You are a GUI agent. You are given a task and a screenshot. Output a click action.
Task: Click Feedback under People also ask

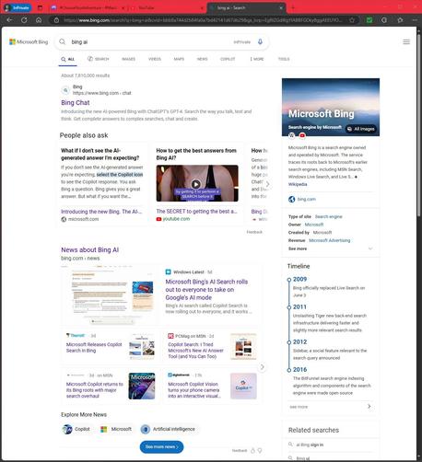(254, 232)
